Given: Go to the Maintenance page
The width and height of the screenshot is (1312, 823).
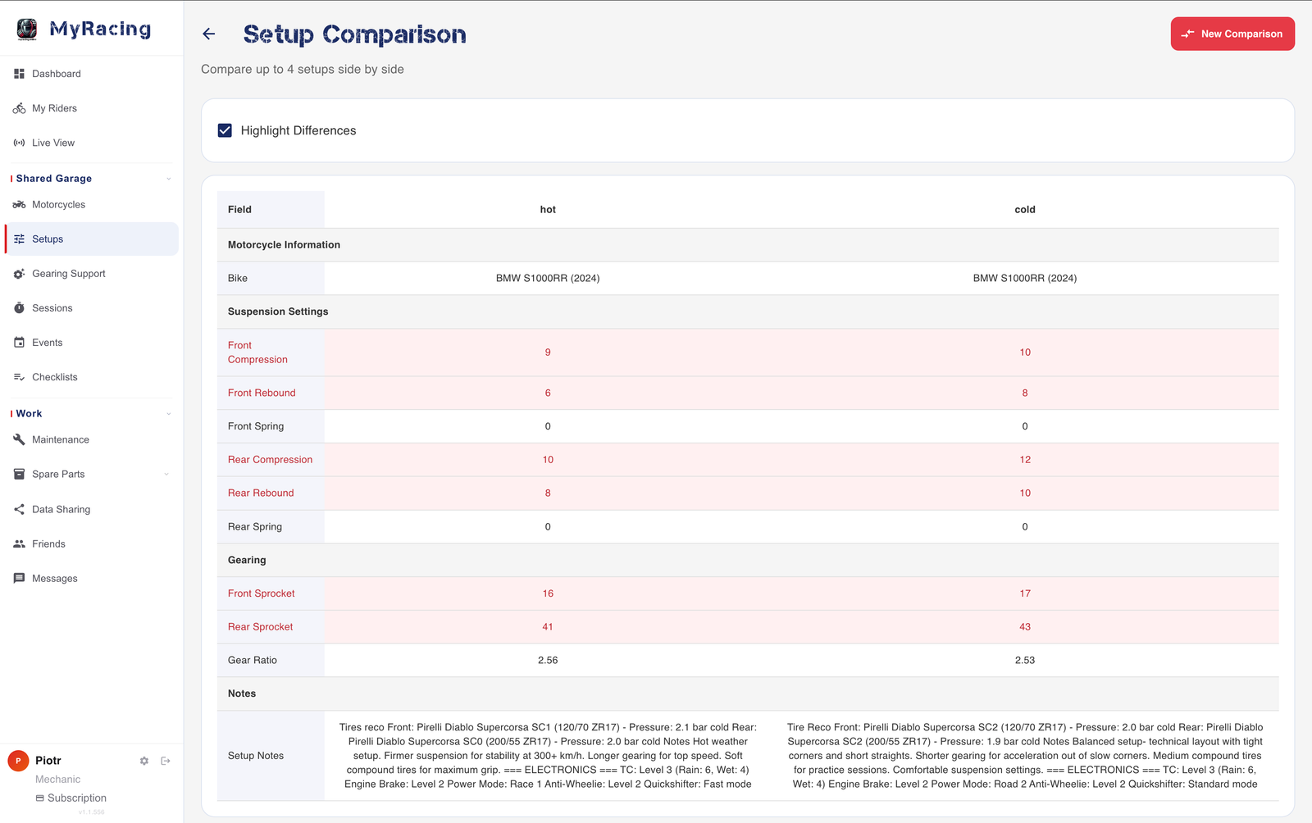Looking at the screenshot, I should tap(92, 439).
